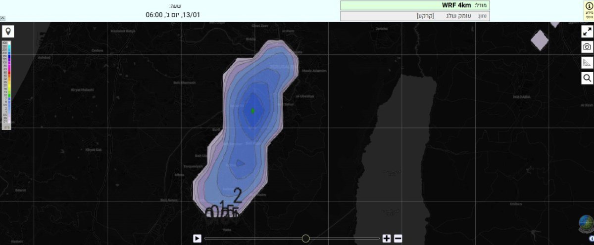Take a map snapshot with the camera icon
594x245 pixels.
[587, 47]
